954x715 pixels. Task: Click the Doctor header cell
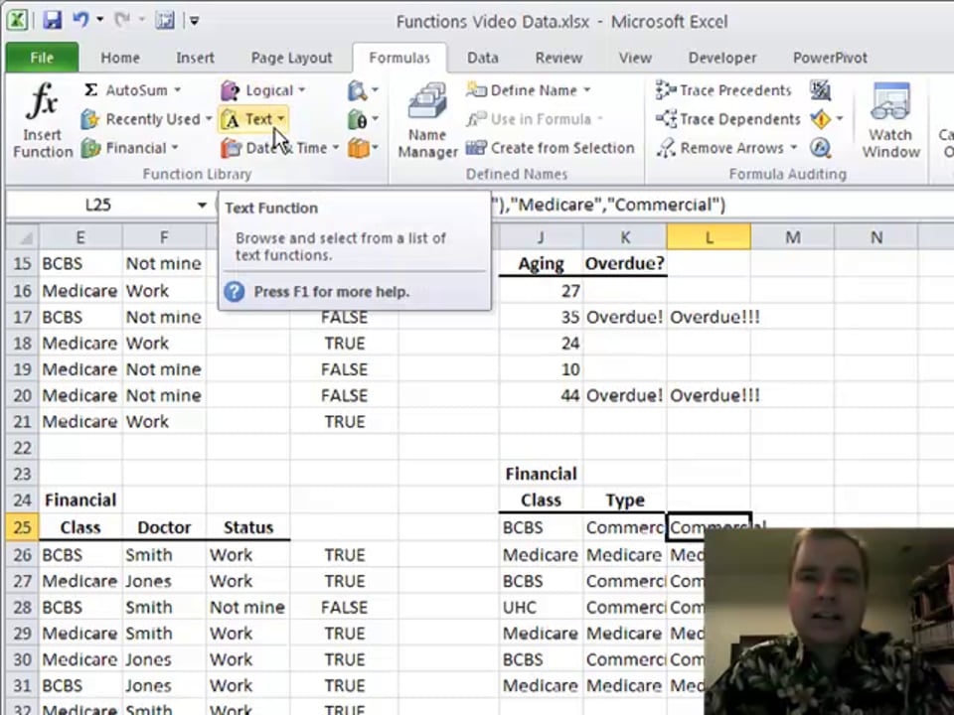point(164,527)
